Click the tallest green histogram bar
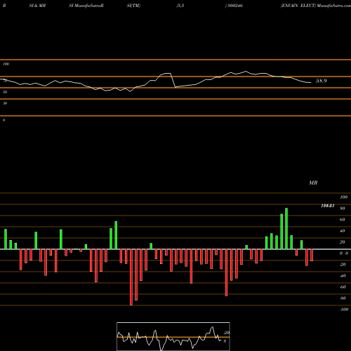The image size is (351, 351). (x=286, y=229)
